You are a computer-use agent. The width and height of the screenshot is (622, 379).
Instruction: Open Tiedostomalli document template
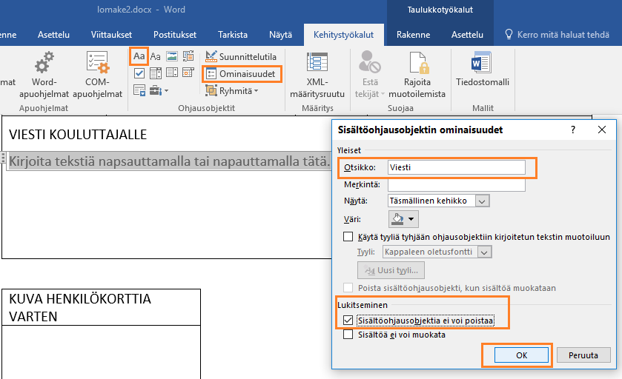point(483,70)
